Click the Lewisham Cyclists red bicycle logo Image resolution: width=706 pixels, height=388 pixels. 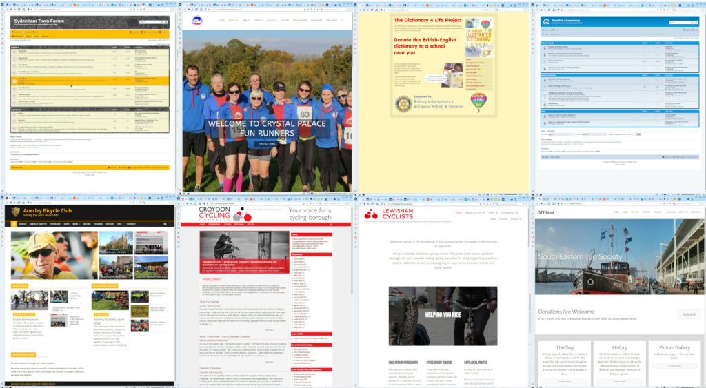371,214
